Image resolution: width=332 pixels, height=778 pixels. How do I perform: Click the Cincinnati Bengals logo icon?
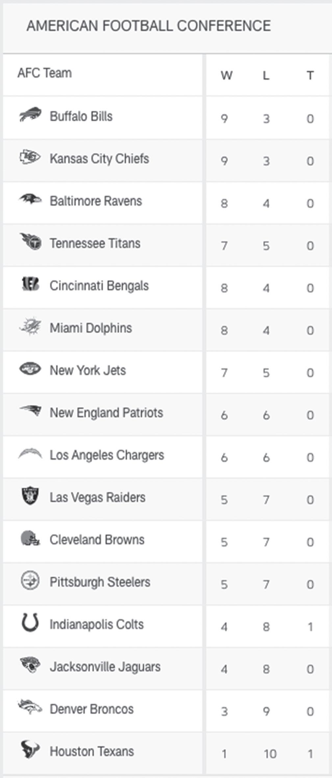coord(30,284)
